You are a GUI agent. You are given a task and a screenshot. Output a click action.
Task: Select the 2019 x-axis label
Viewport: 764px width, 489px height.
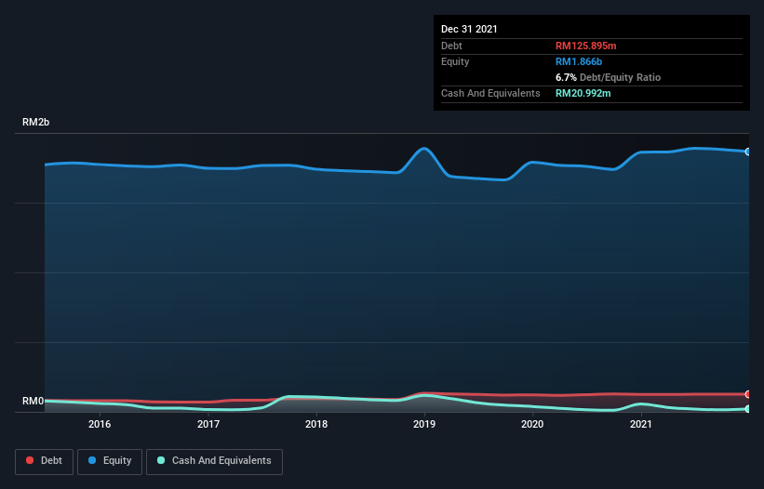pyautogui.click(x=424, y=424)
